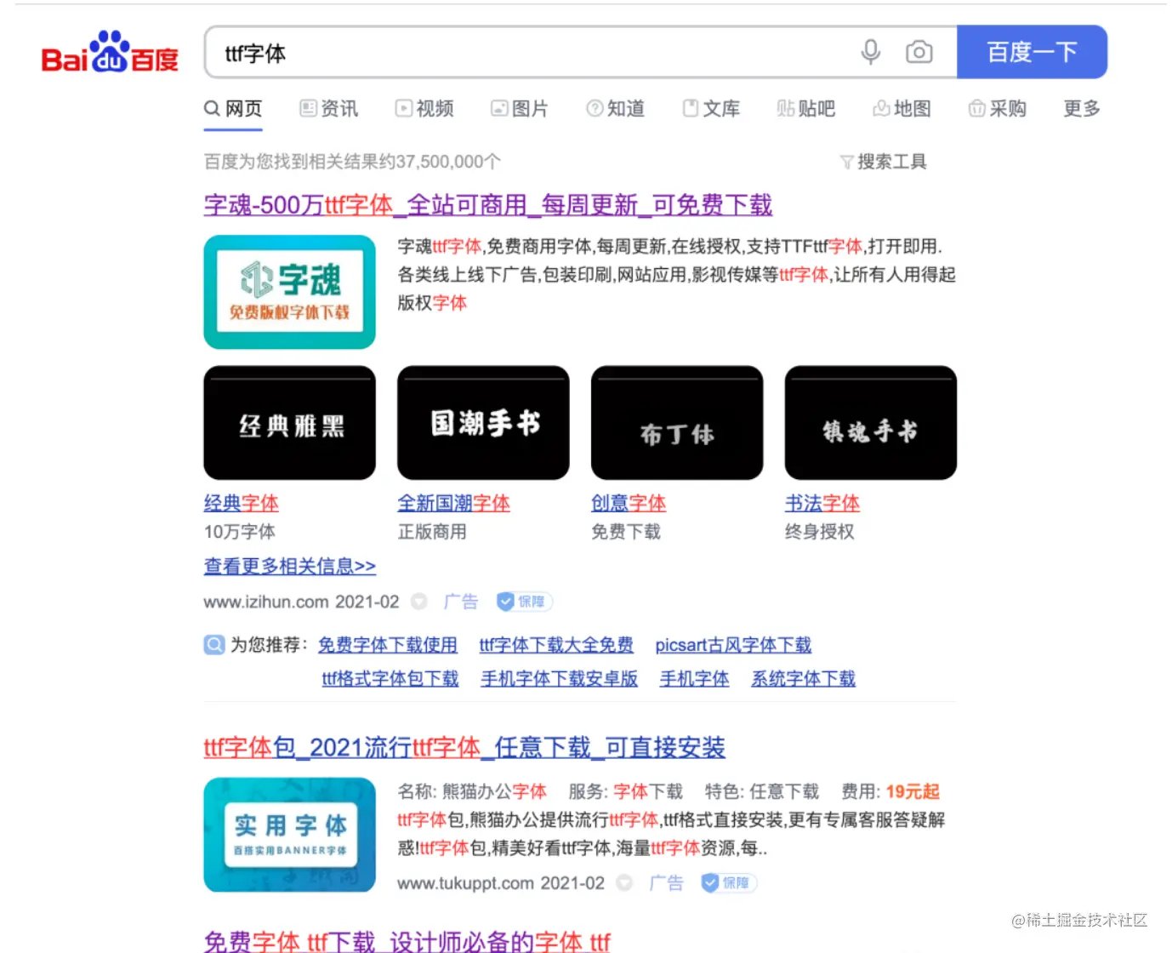The image size is (1172, 953).
Task: Open the 经典字体 link
Action: coord(242,504)
